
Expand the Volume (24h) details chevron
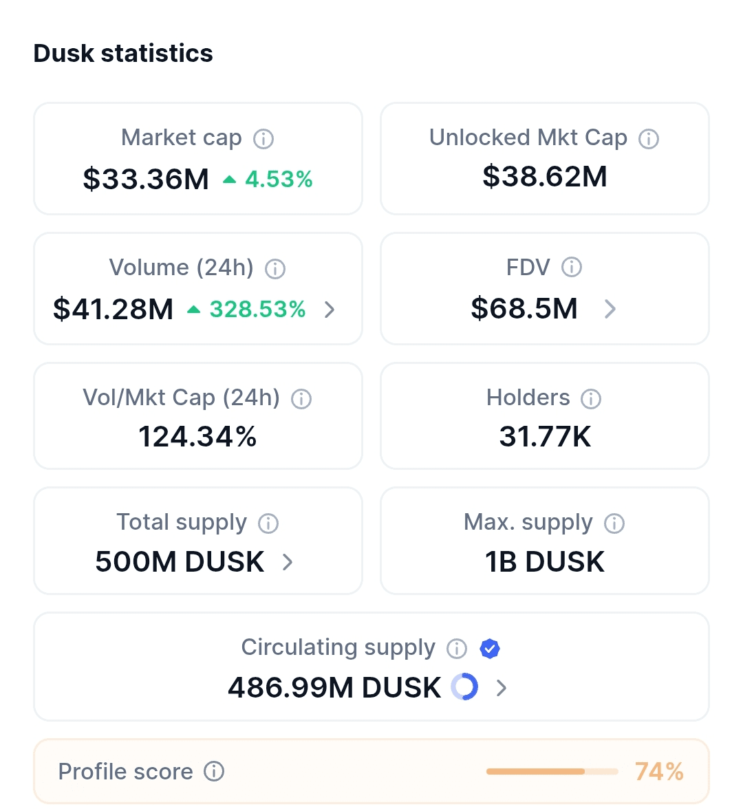[x=330, y=310]
